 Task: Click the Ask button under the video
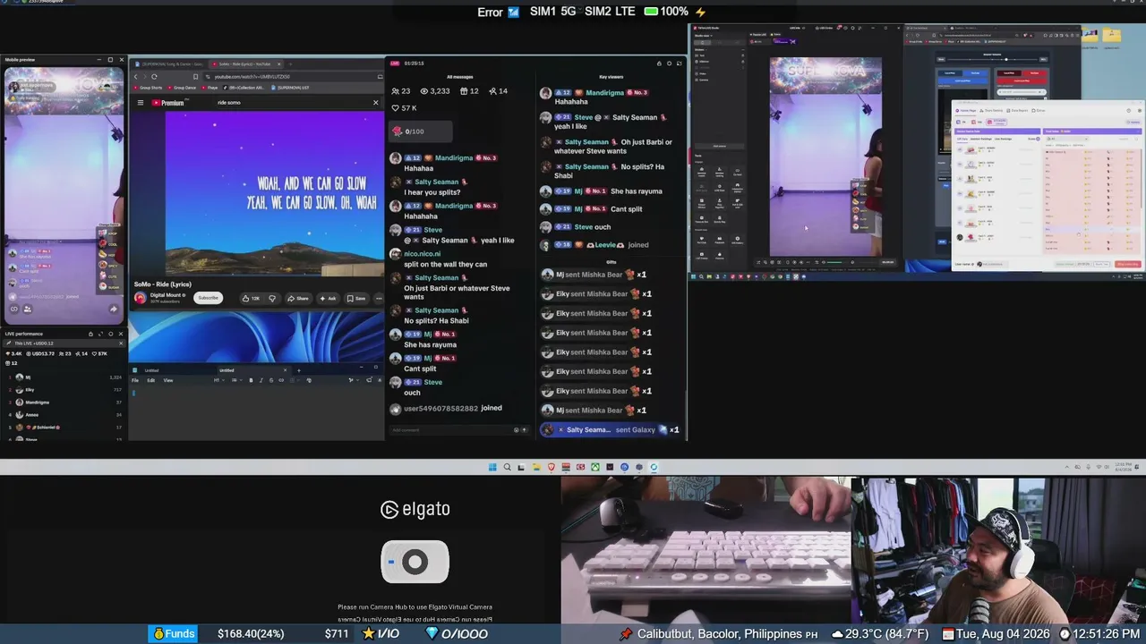(328, 298)
